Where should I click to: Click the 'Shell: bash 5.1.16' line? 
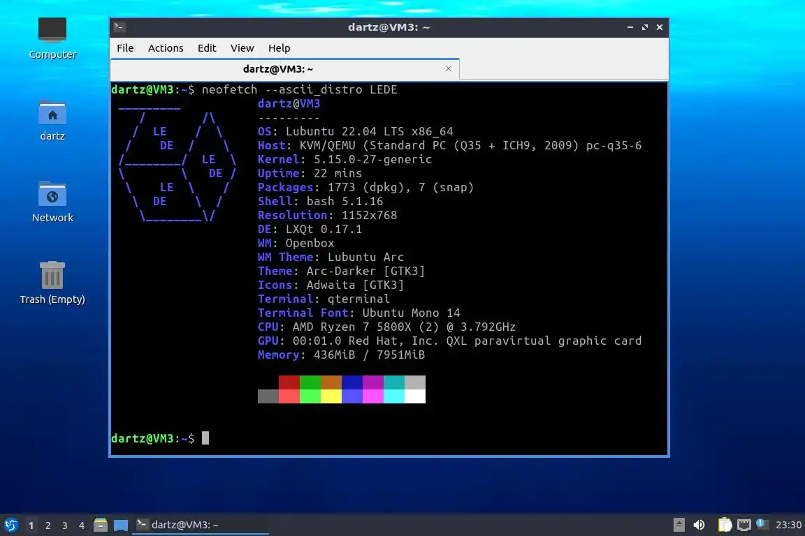point(320,201)
